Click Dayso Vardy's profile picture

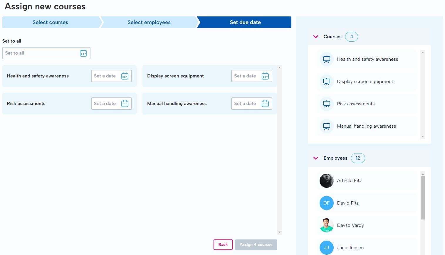coord(326,225)
